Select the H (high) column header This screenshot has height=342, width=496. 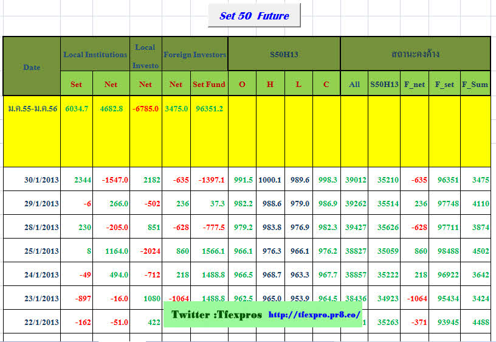270,84
